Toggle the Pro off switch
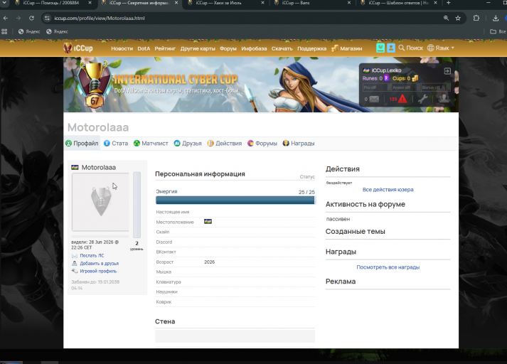Image resolution: width=507 pixels, height=364 pixels. [374, 87]
